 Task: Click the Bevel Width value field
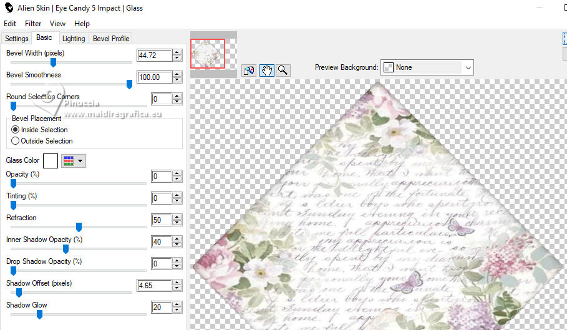(x=155, y=56)
